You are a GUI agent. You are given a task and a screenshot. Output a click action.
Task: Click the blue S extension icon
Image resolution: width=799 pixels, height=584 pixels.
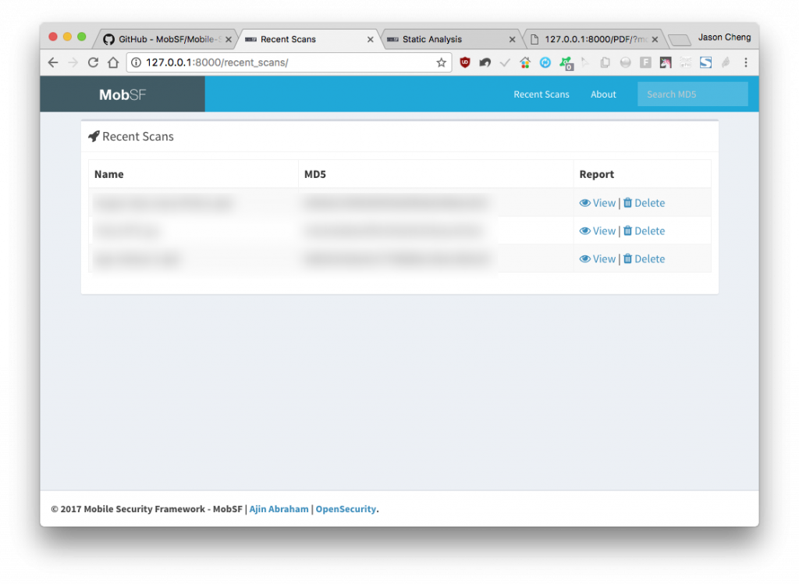(x=705, y=62)
